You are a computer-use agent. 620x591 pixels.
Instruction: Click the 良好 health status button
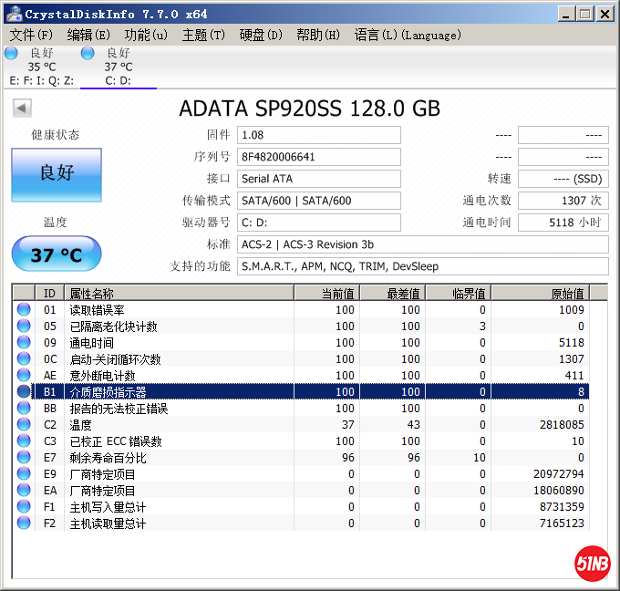pos(57,173)
